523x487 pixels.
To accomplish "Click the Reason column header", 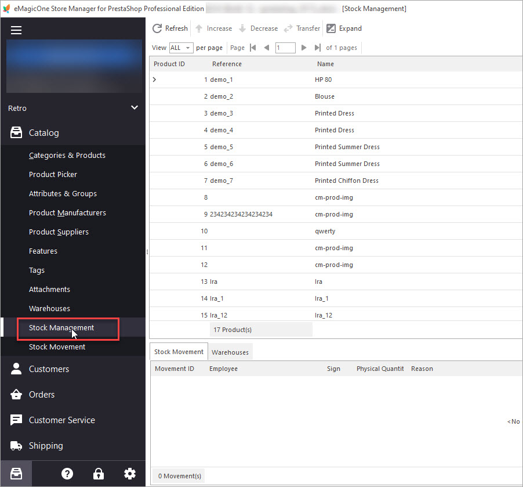I will tap(422, 369).
